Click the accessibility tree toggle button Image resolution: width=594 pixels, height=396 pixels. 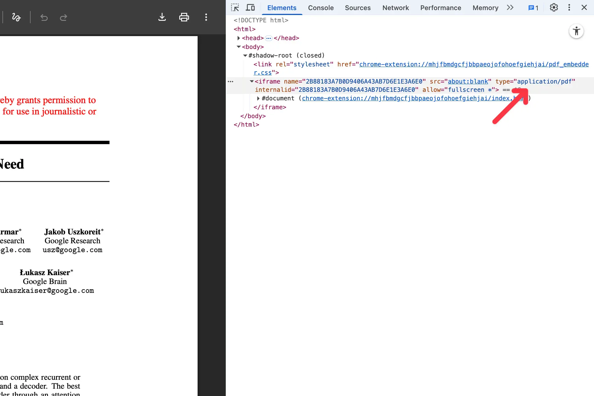tap(576, 31)
